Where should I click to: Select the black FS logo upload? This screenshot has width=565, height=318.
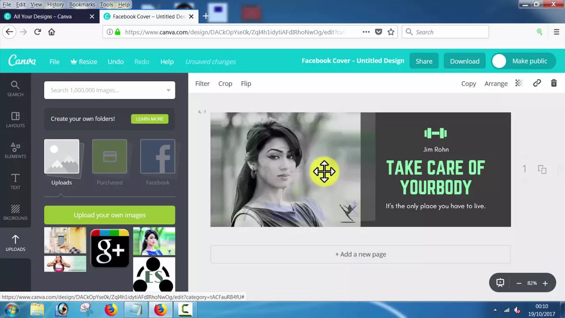tap(154, 275)
